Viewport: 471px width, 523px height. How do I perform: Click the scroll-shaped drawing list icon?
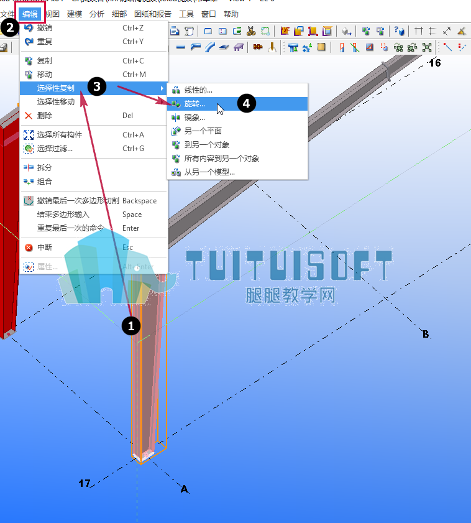point(189,31)
